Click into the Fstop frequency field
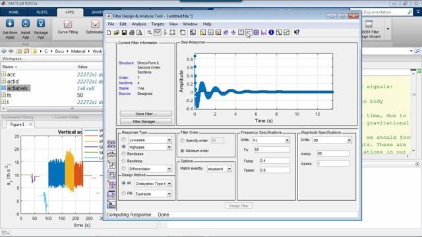This screenshot has width=422, height=237. coord(274,161)
